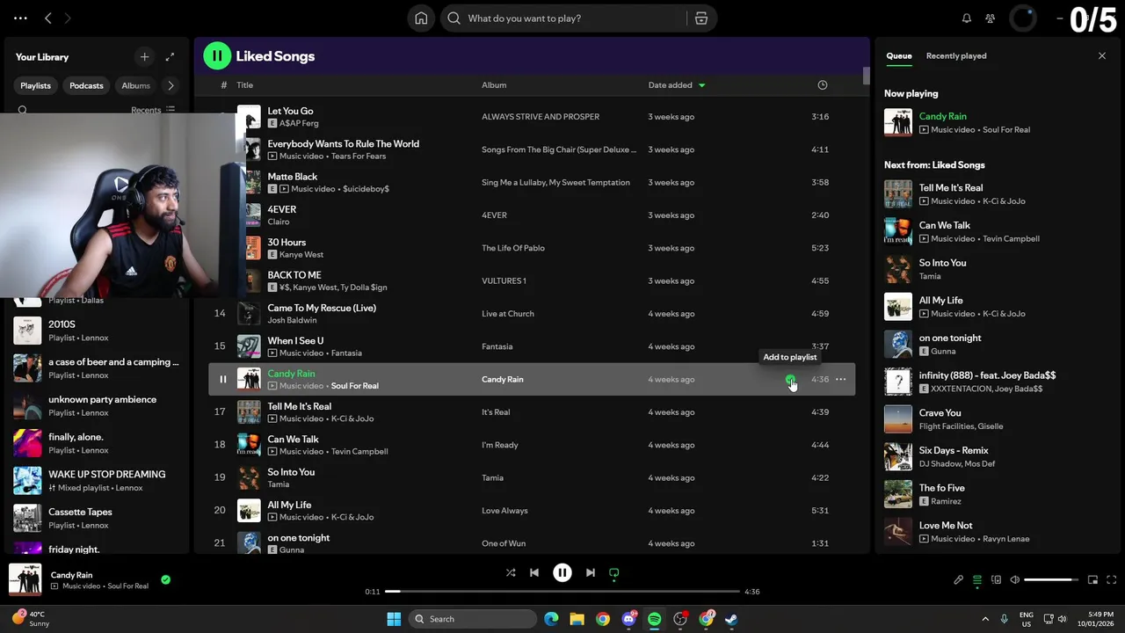The width and height of the screenshot is (1125, 633).
Task: Select the Matte Black song row
Action: pos(532,183)
